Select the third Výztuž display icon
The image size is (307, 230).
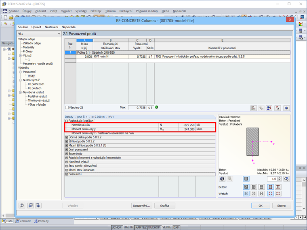point(261,194)
